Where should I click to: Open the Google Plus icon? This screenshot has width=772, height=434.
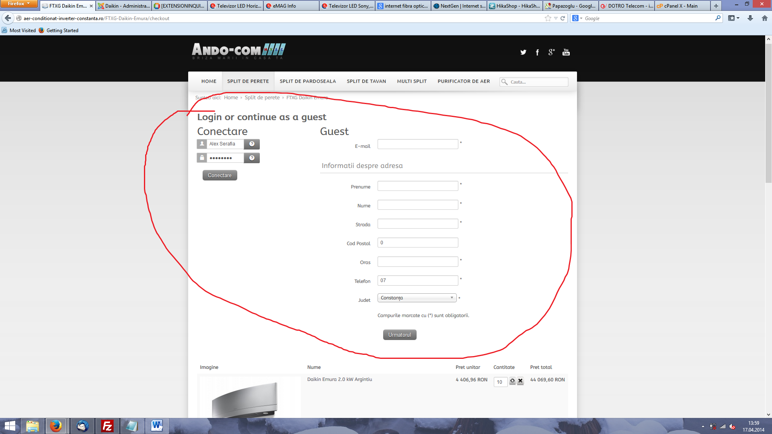pos(551,52)
